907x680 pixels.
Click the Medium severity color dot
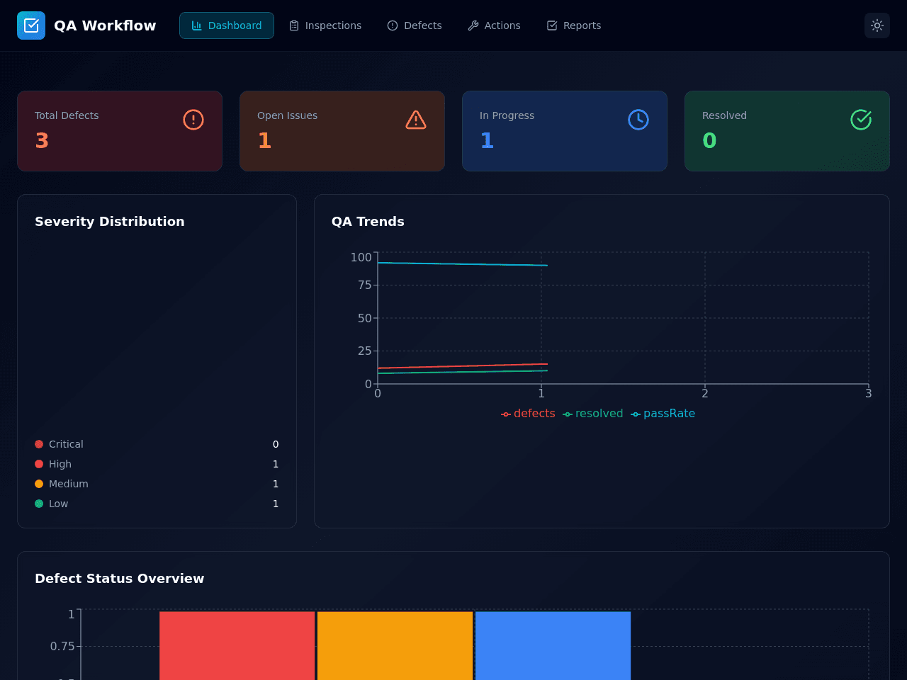(x=39, y=484)
